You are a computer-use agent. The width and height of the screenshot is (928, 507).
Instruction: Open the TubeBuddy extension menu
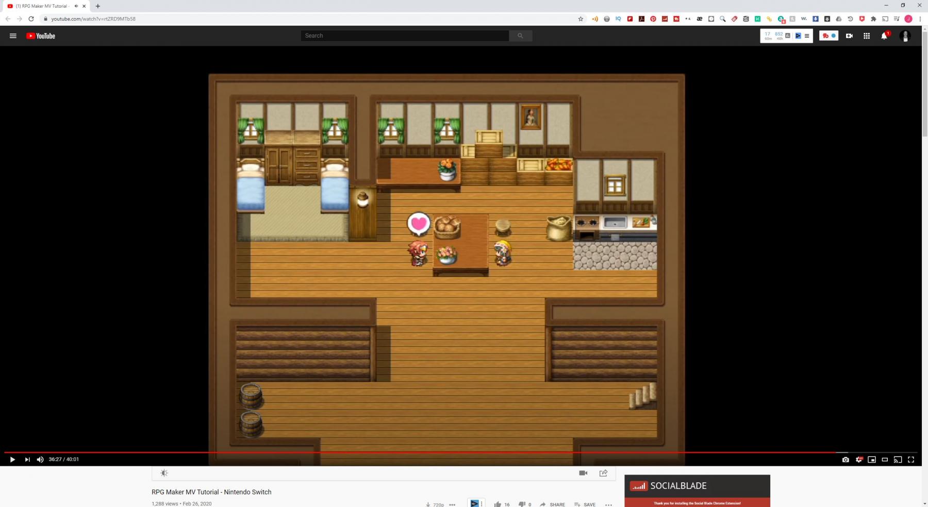coord(829,36)
